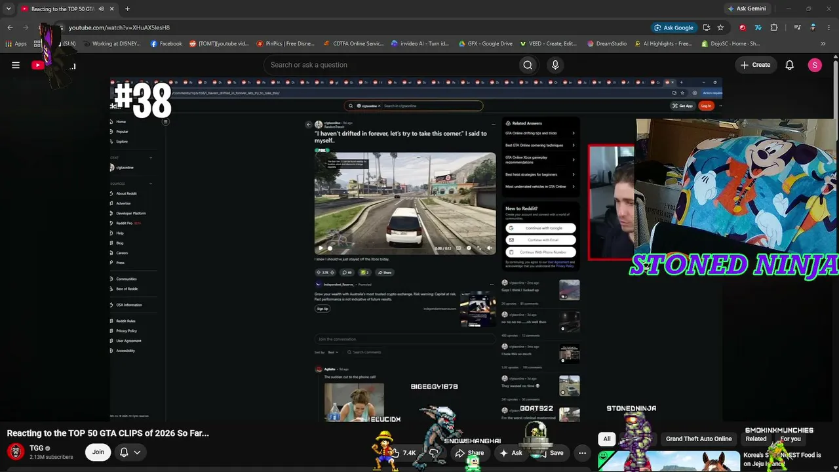The image size is (839, 472).
Task: Open the invideo AI bookmark
Action: 420,44
